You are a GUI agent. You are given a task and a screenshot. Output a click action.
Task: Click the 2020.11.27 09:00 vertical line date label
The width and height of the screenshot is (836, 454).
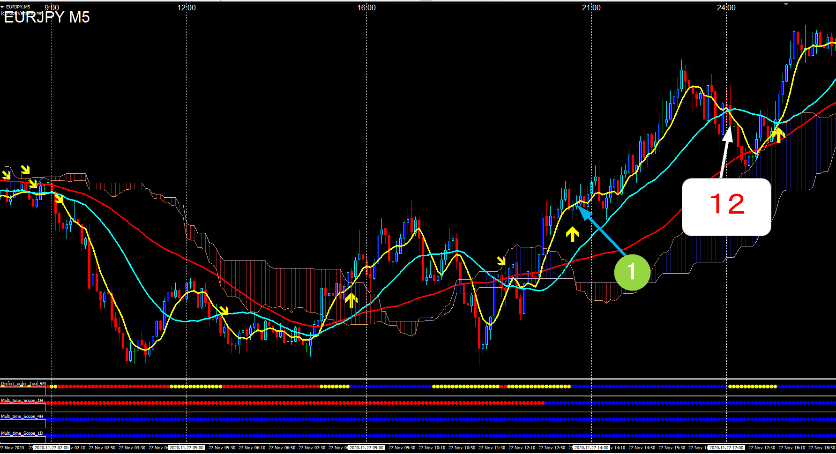[366, 448]
